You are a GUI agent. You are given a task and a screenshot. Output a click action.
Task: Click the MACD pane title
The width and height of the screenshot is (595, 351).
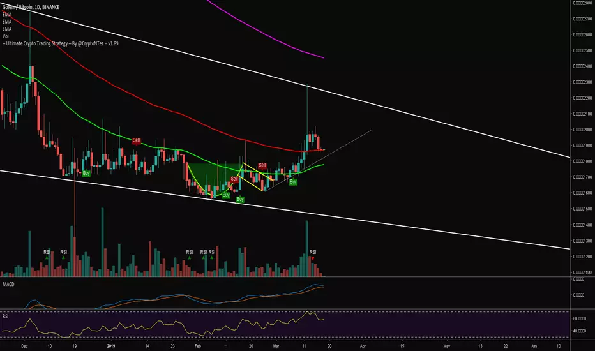pyautogui.click(x=8, y=284)
